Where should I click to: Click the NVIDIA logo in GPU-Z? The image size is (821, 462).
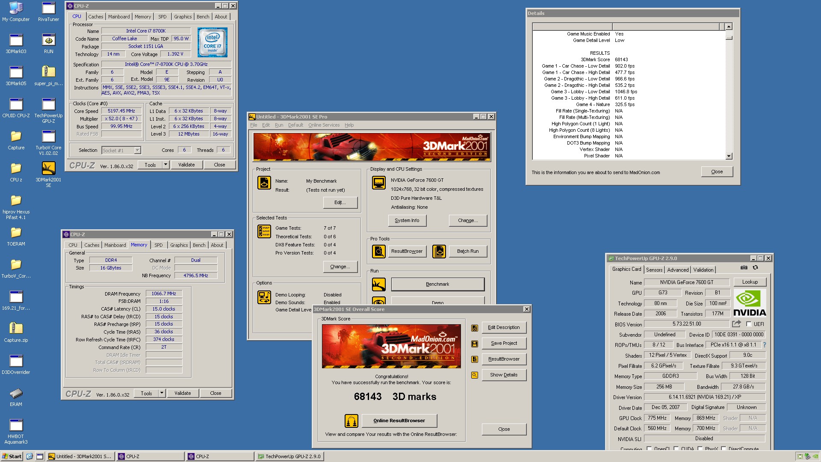point(750,303)
